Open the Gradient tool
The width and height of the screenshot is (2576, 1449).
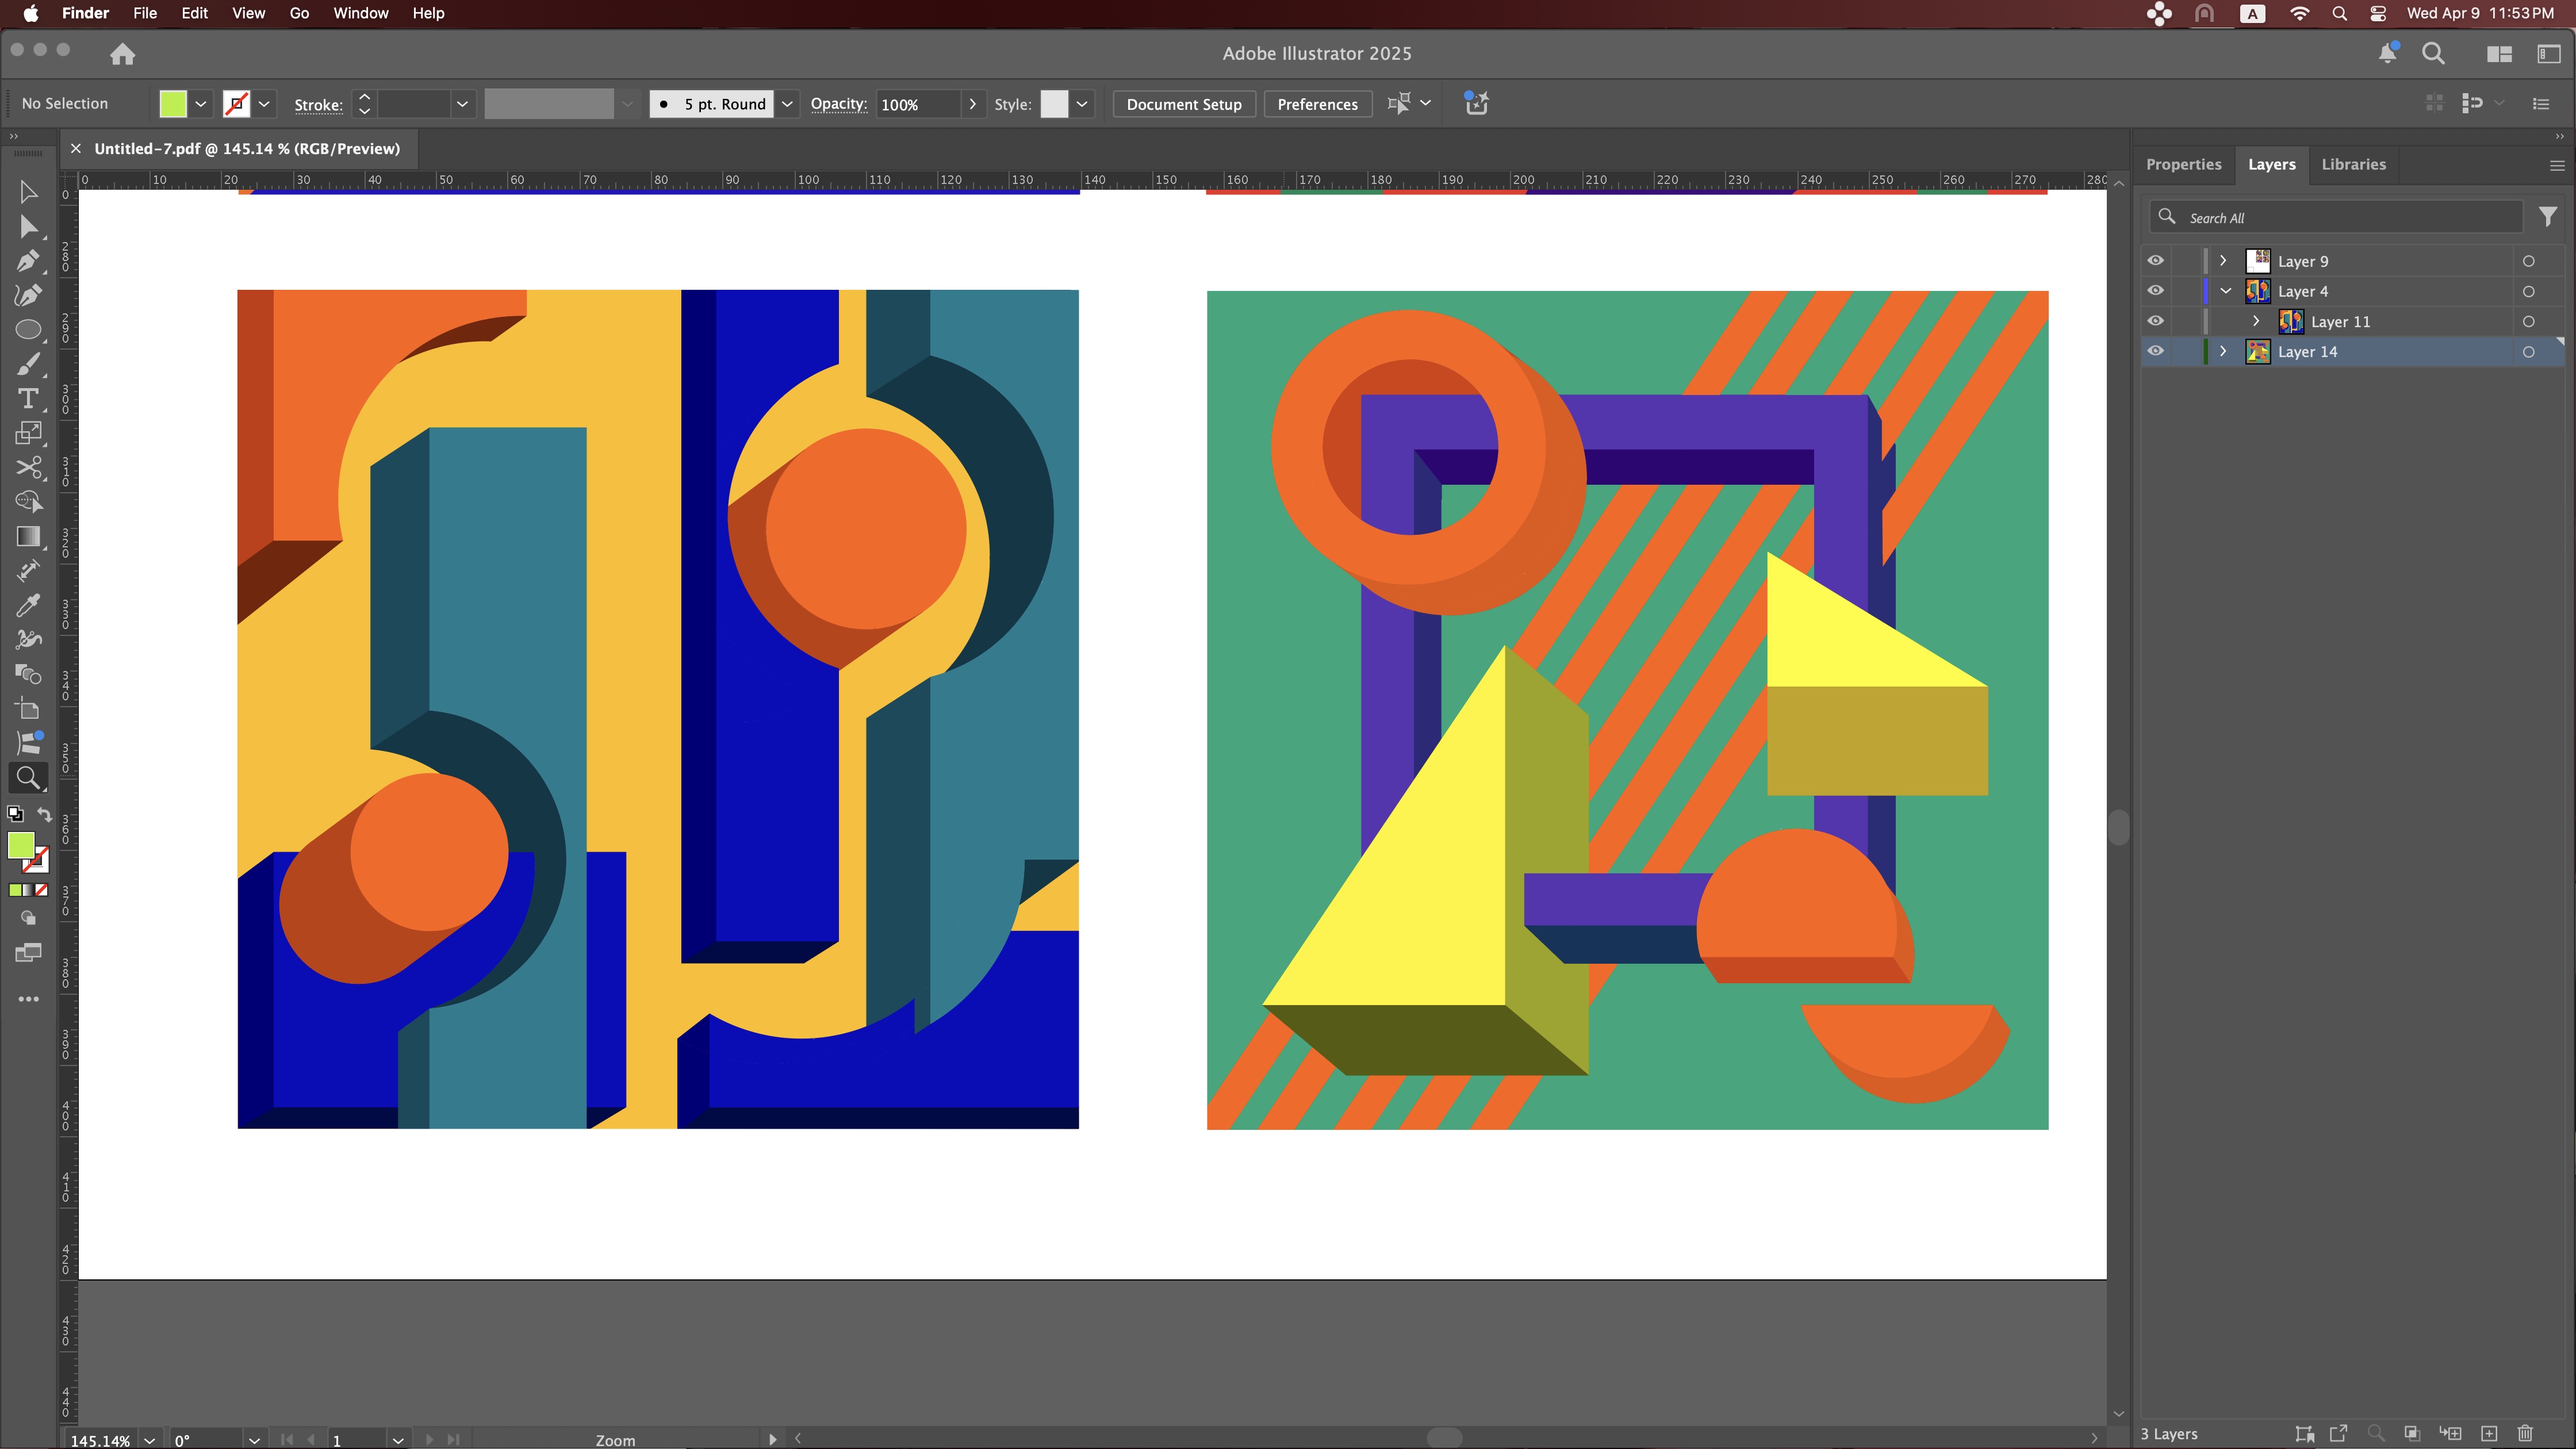pos(29,537)
